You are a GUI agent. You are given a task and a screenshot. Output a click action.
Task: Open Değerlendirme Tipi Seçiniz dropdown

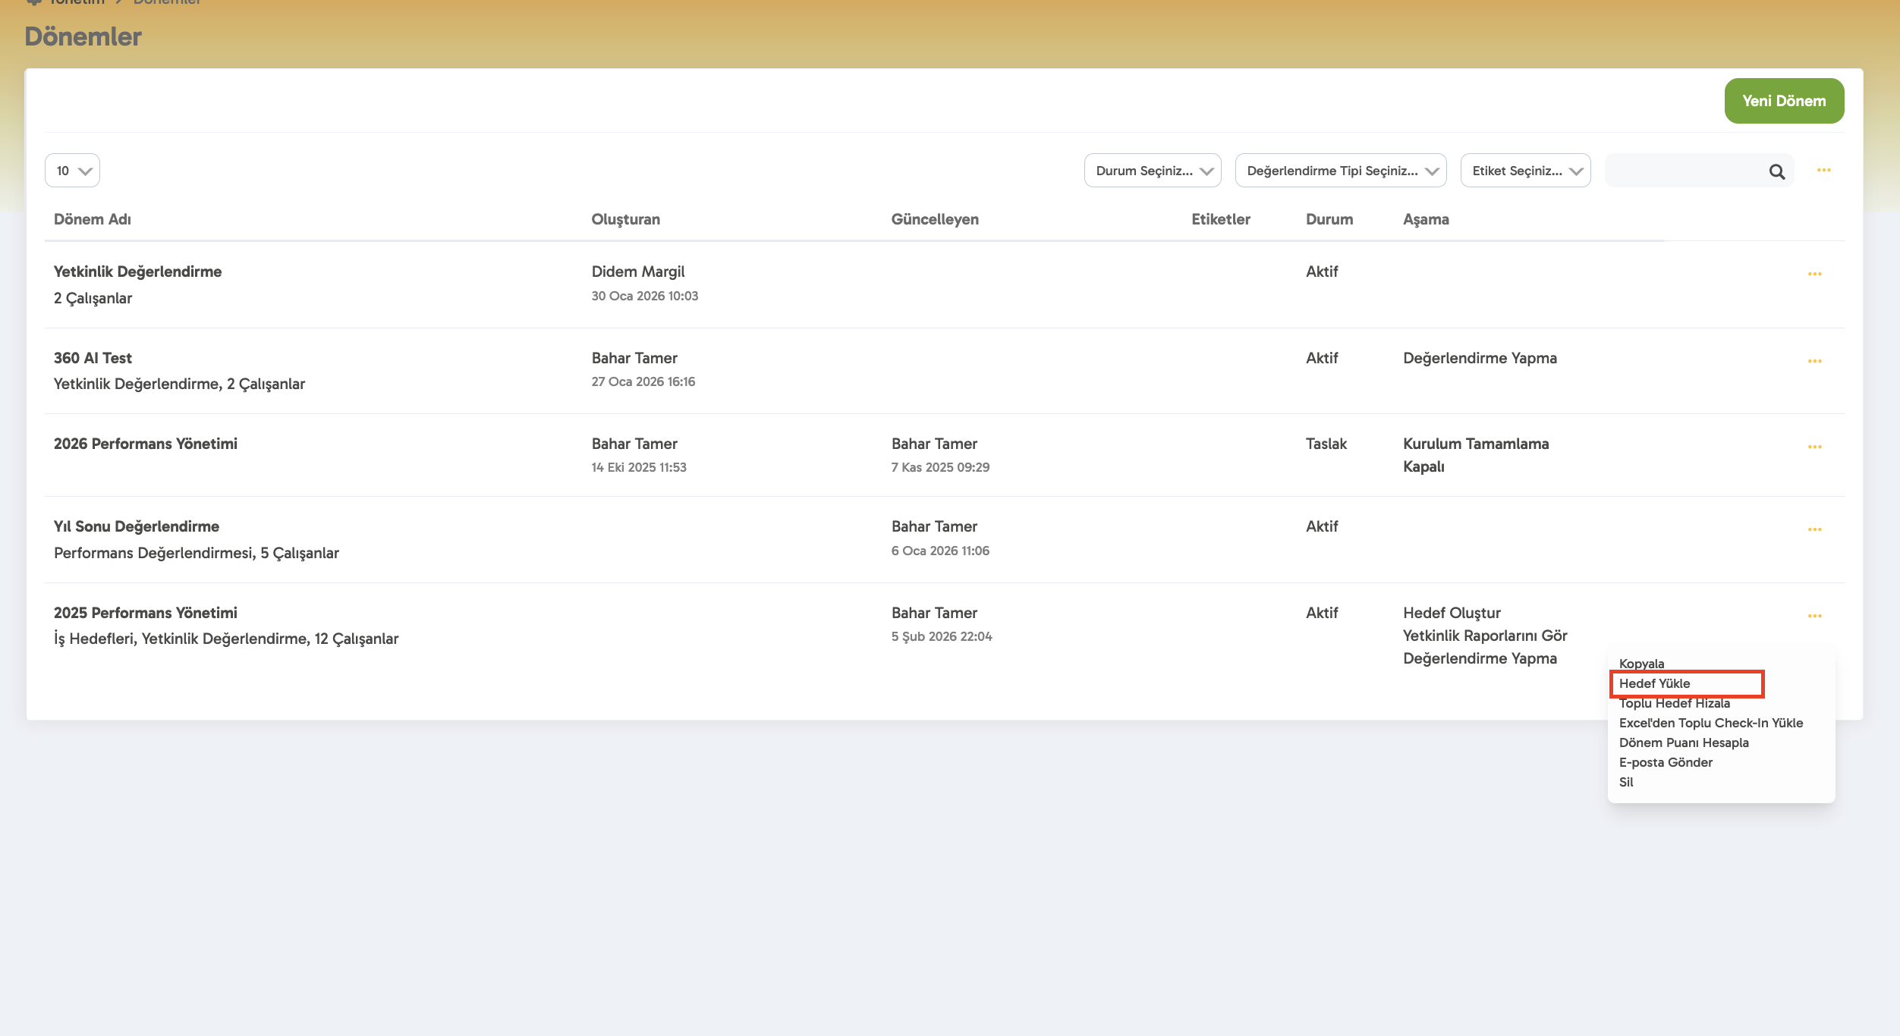tap(1340, 171)
